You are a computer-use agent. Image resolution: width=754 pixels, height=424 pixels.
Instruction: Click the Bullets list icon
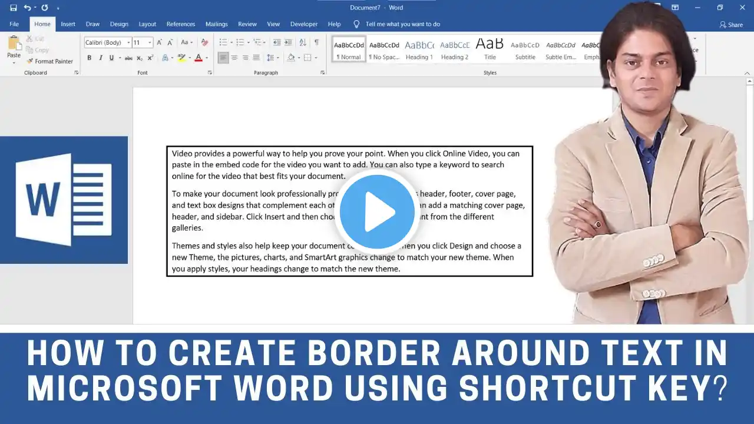coord(223,42)
